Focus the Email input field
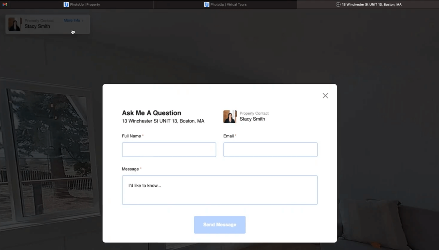Viewport: 439px width, 250px height. pyautogui.click(x=270, y=150)
